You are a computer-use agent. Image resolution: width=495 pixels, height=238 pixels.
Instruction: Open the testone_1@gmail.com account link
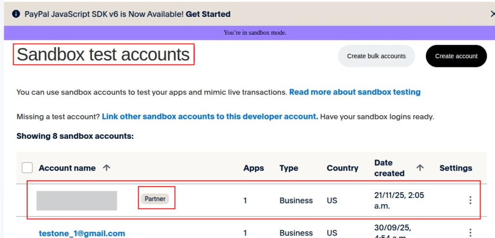pos(82,233)
